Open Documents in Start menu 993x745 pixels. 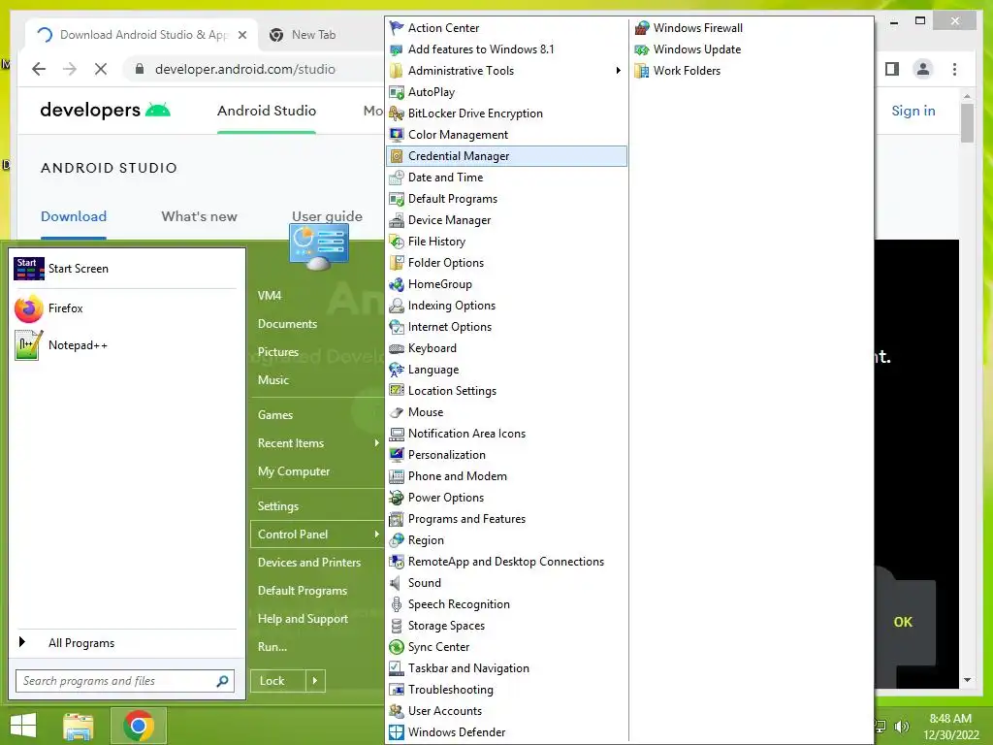(x=287, y=324)
